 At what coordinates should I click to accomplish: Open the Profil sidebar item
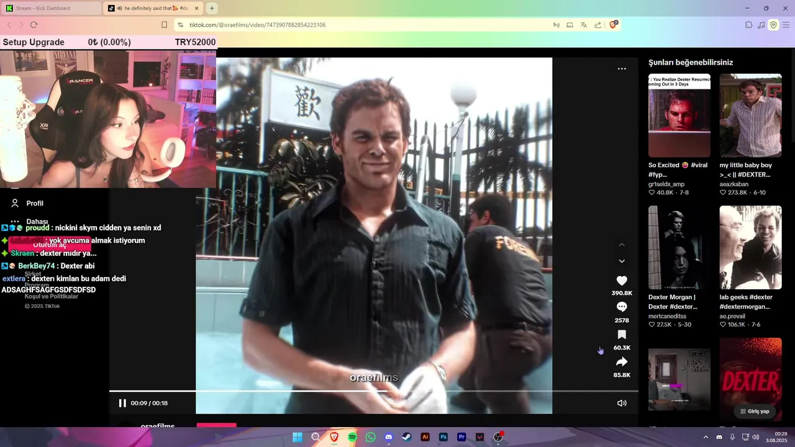(x=27, y=203)
